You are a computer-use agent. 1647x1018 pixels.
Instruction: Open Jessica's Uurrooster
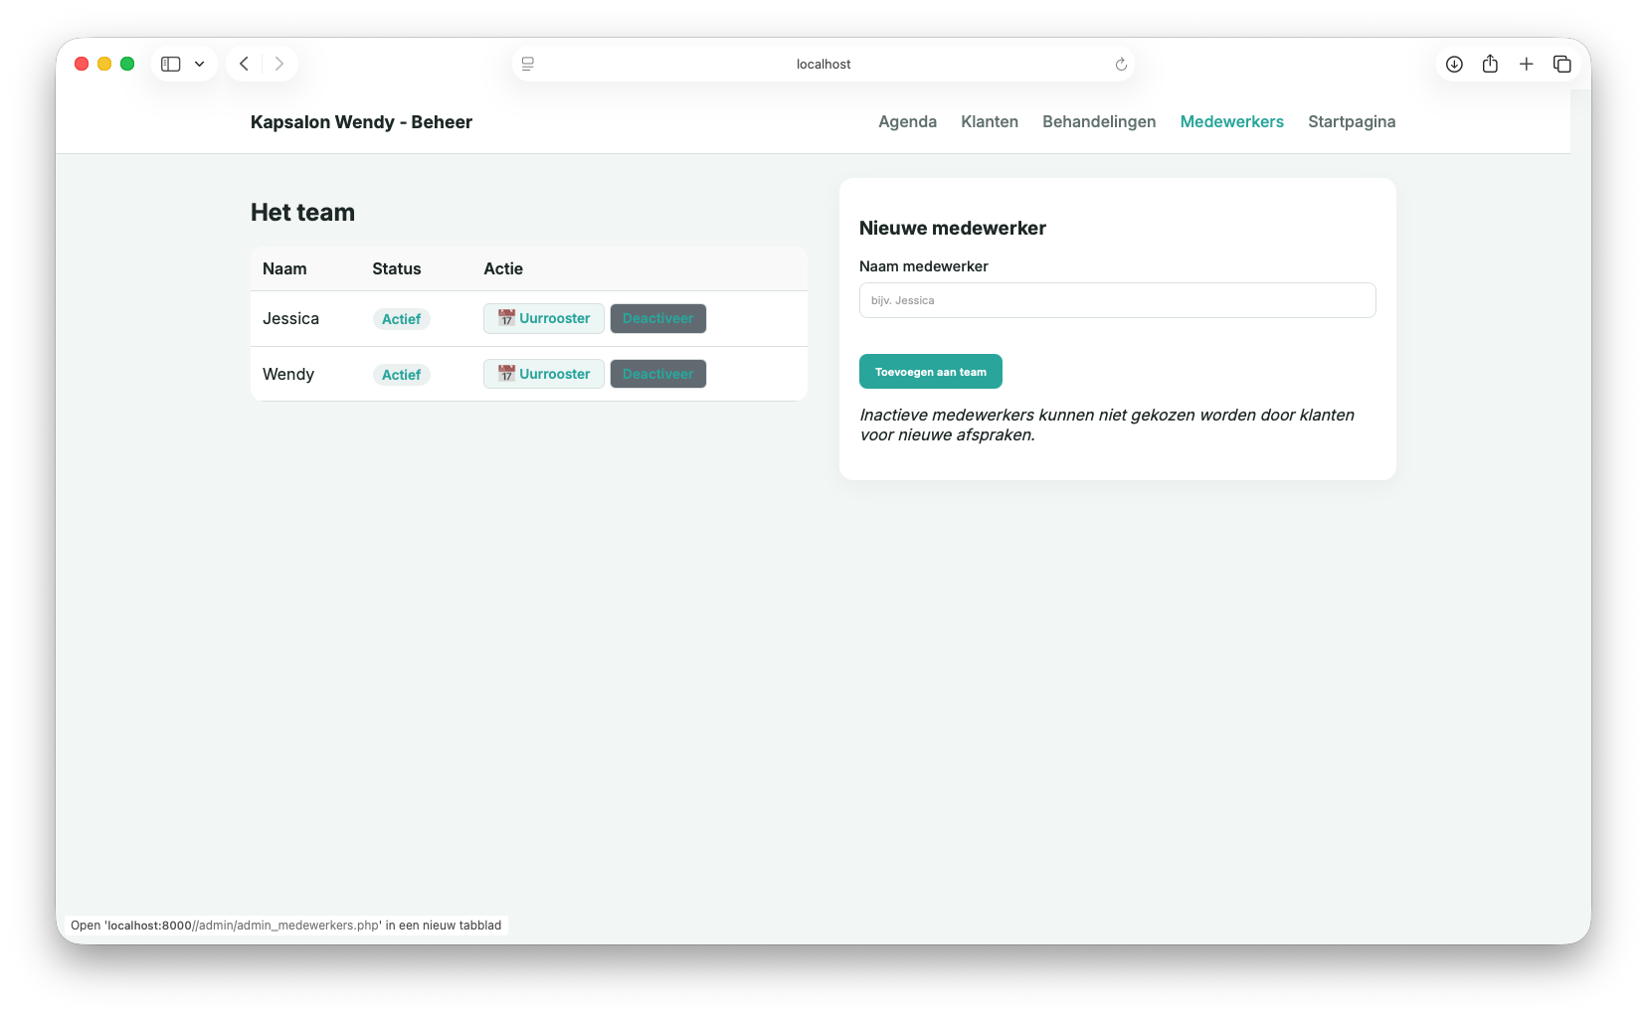coord(544,318)
